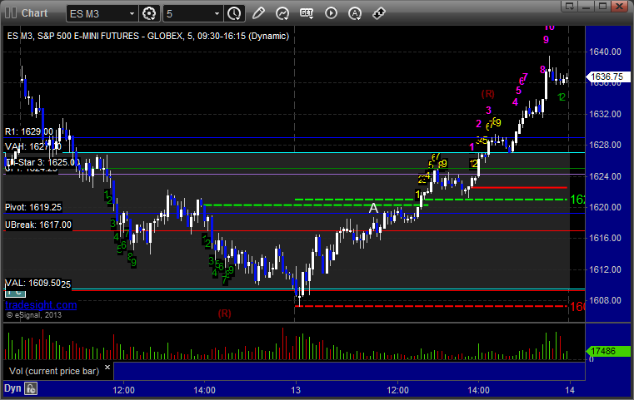The height and width of the screenshot is (400, 634).
Task: Click the date label 13 on time axis
Action: (296, 390)
